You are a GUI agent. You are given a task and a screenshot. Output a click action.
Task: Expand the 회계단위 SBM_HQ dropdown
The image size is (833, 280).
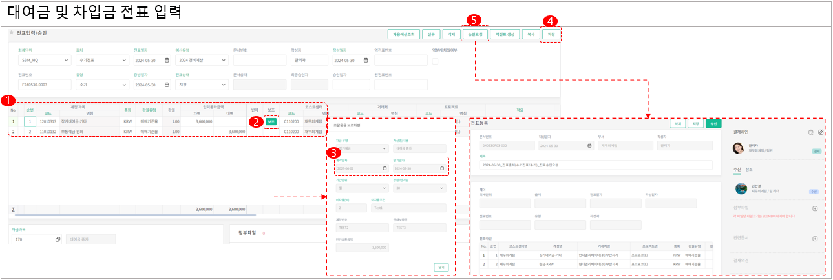coord(67,61)
